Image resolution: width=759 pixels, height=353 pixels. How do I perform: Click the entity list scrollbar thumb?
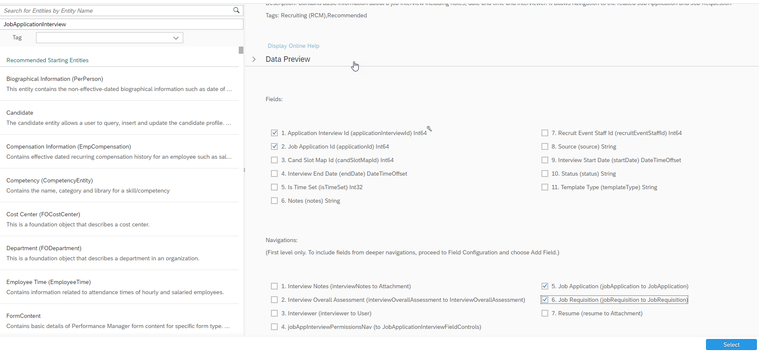tap(241, 50)
